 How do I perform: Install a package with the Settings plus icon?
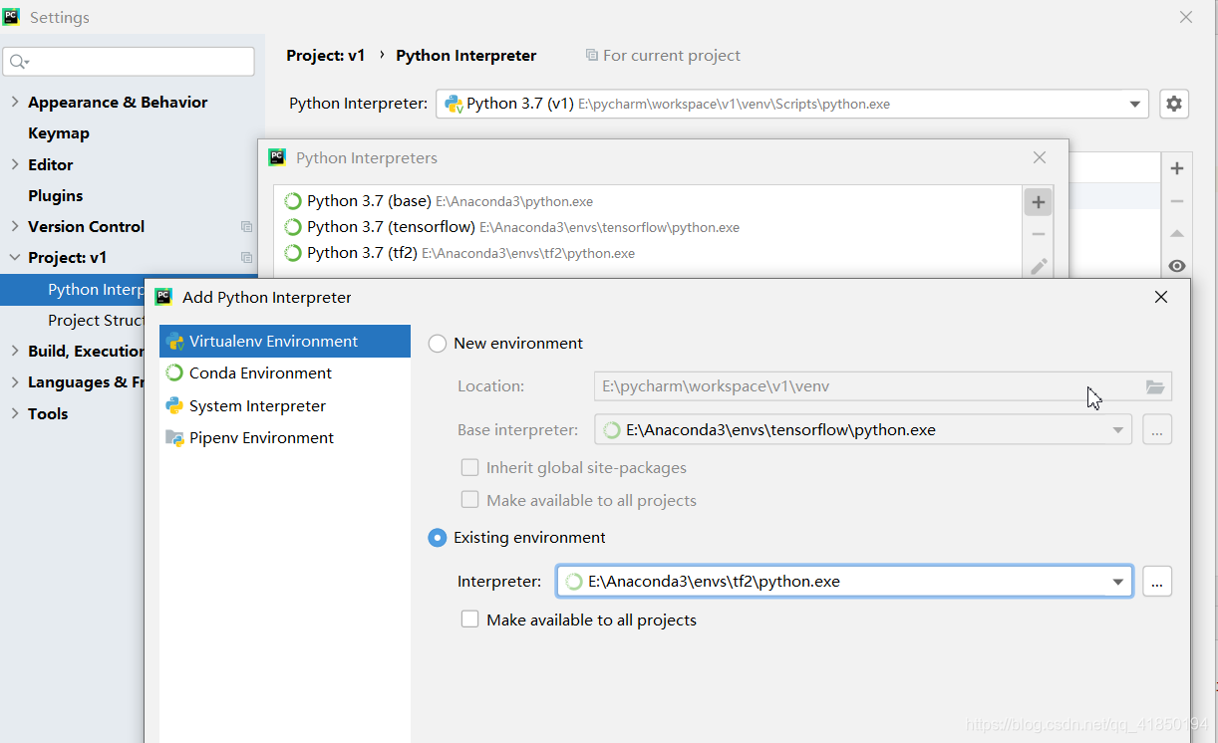[x=1177, y=168]
